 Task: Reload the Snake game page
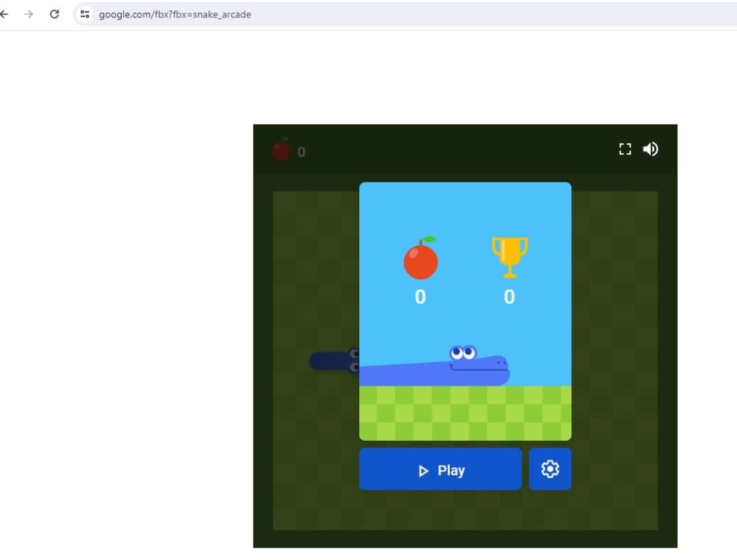coord(55,14)
